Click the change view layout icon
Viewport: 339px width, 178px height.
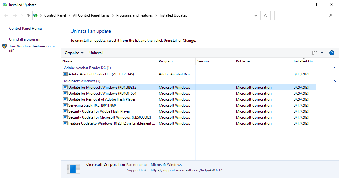click(x=315, y=53)
